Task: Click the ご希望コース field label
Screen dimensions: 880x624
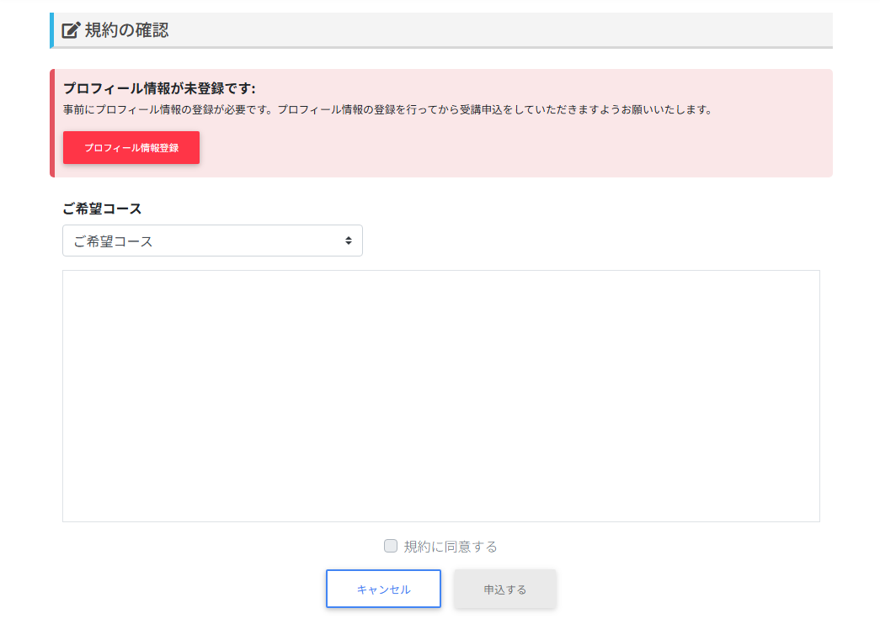Action: pos(102,209)
